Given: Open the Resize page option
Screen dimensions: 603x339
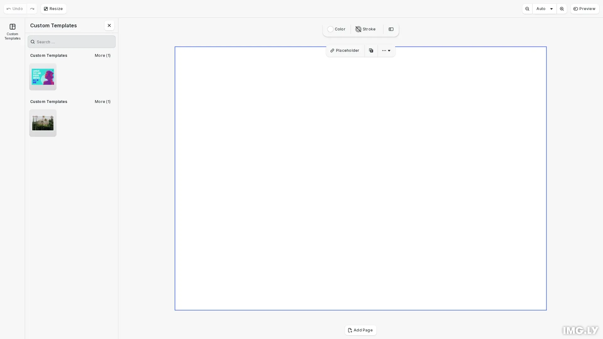Looking at the screenshot, I should tap(53, 9).
